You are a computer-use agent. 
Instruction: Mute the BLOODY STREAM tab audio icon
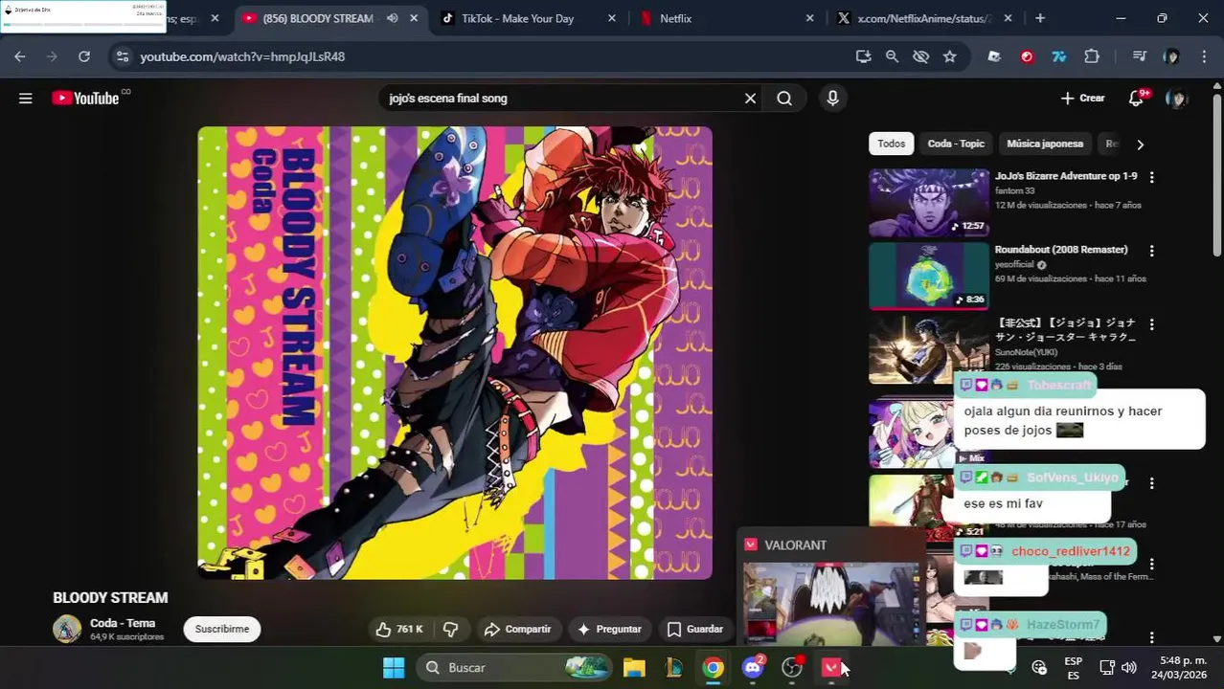tap(392, 18)
